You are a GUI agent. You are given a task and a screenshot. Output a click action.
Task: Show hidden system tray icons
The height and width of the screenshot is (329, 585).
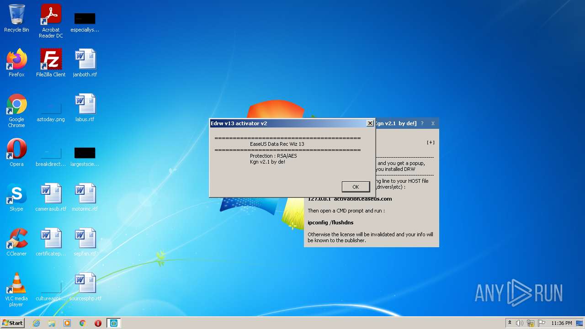pos(510,323)
